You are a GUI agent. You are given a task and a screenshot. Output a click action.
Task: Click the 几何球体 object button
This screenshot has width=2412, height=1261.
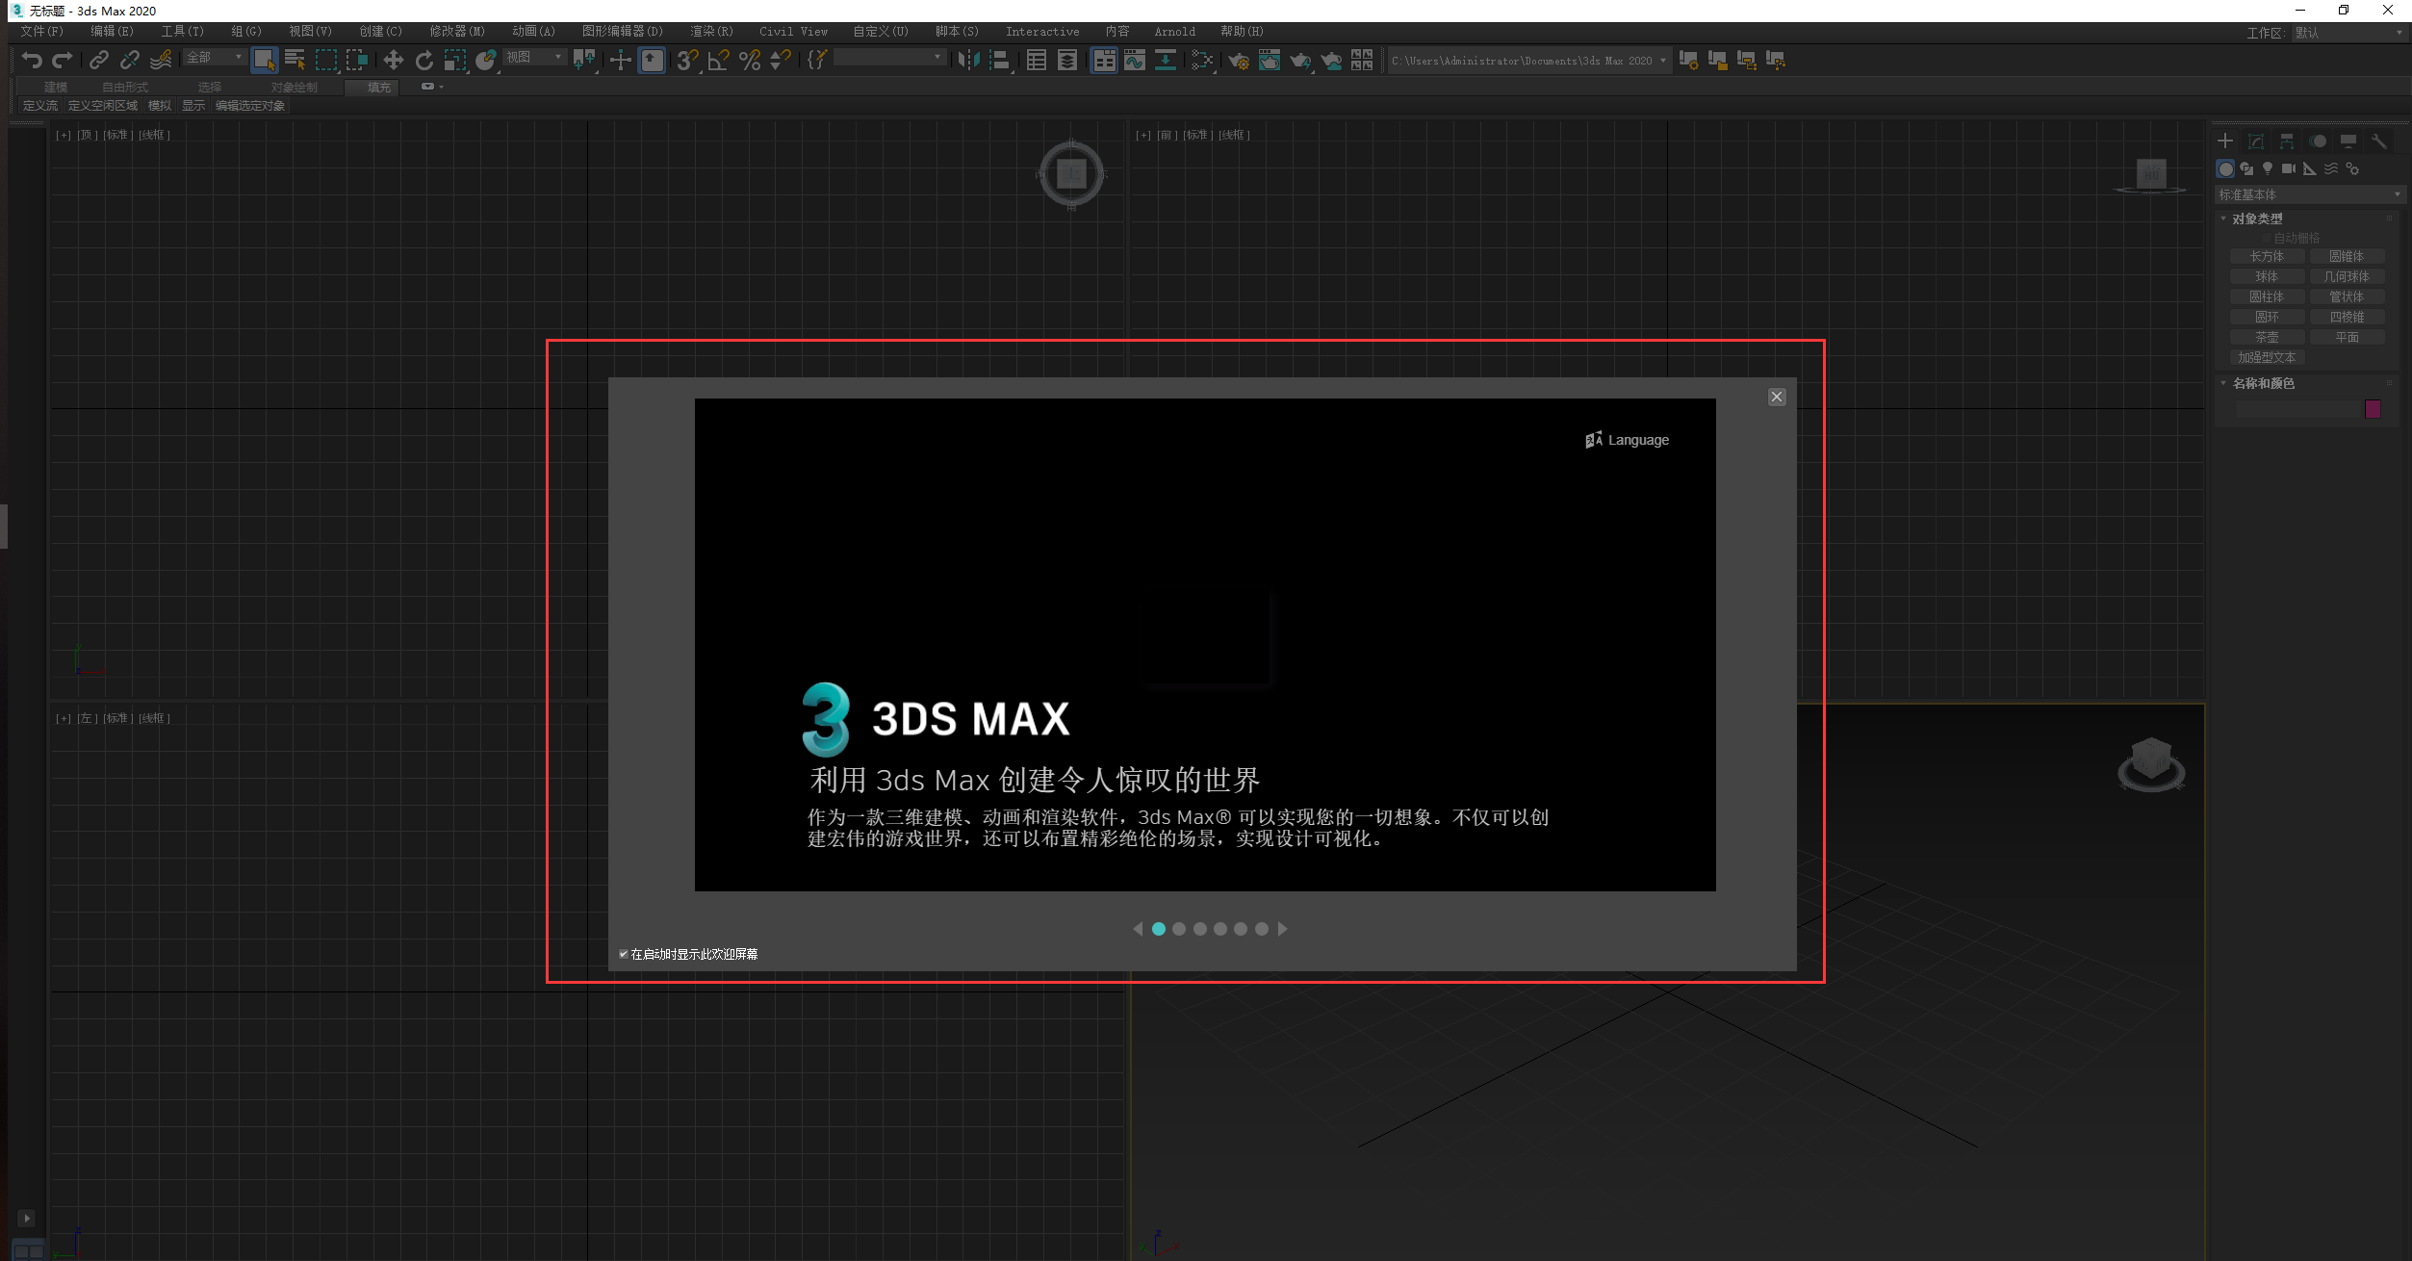[2347, 276]
